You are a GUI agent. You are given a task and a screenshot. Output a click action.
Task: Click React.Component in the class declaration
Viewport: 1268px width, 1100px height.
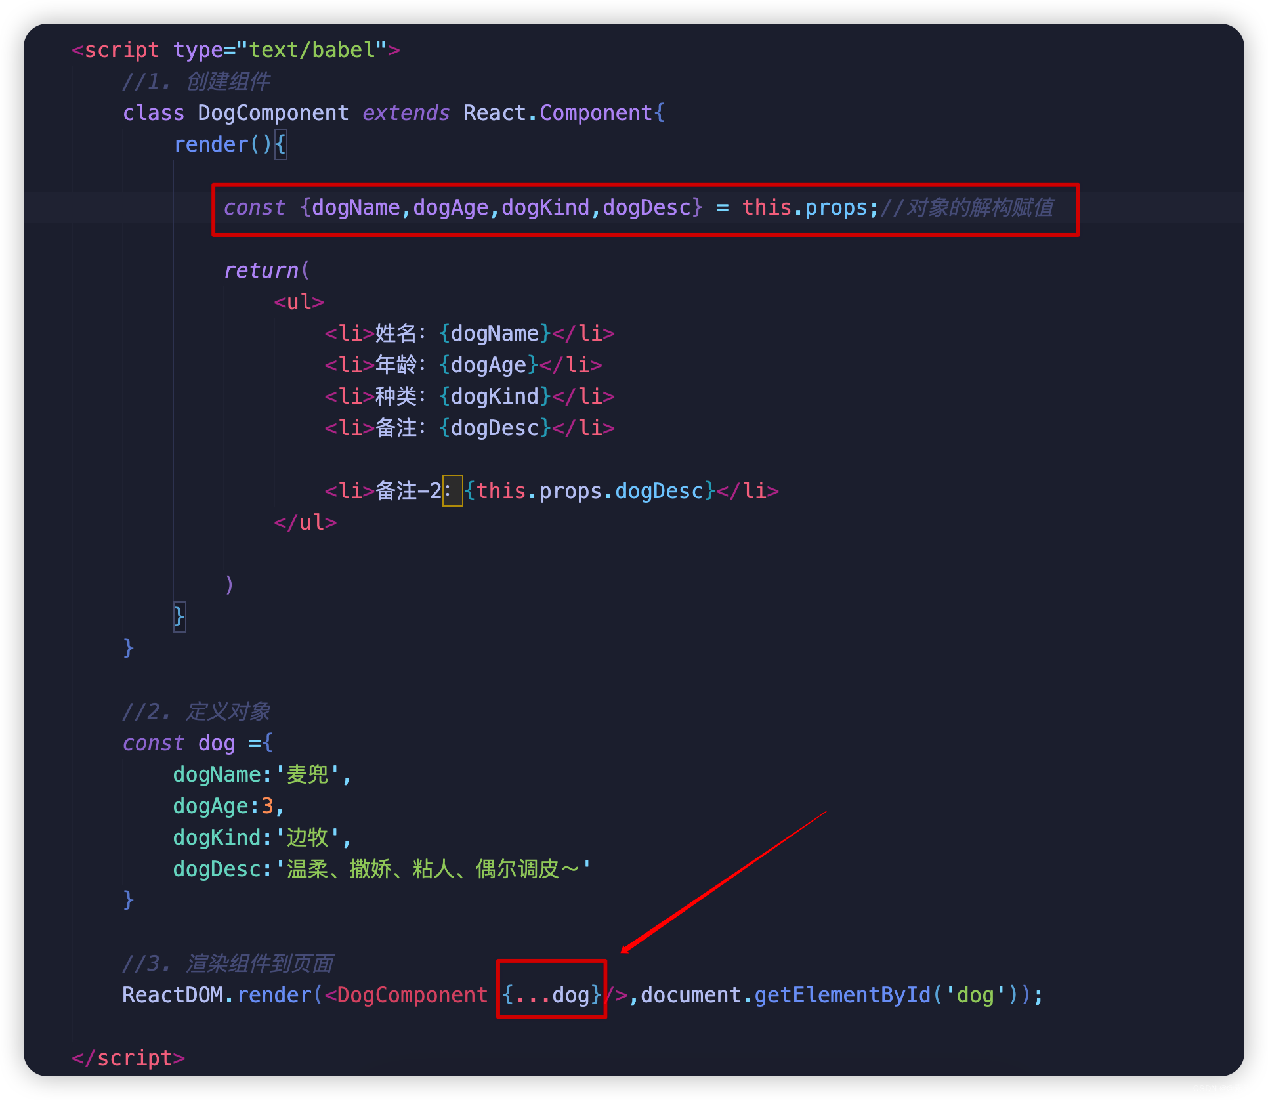coord(557,113)
